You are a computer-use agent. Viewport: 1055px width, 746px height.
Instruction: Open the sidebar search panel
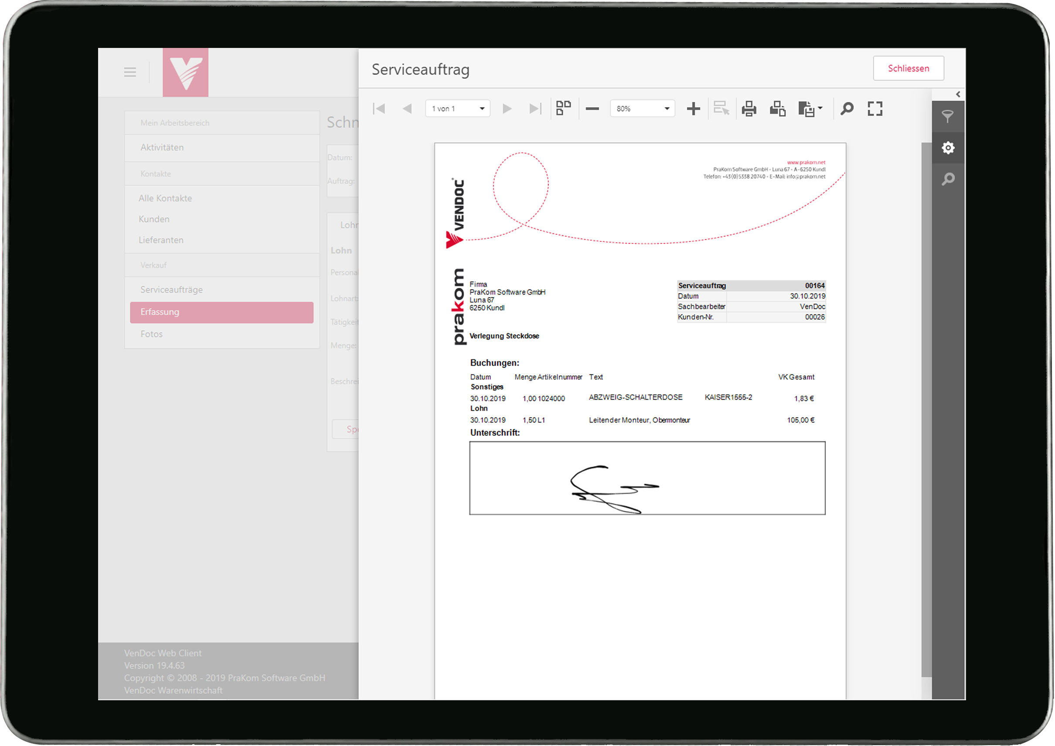pyautogui.click(x=947, y=179)
